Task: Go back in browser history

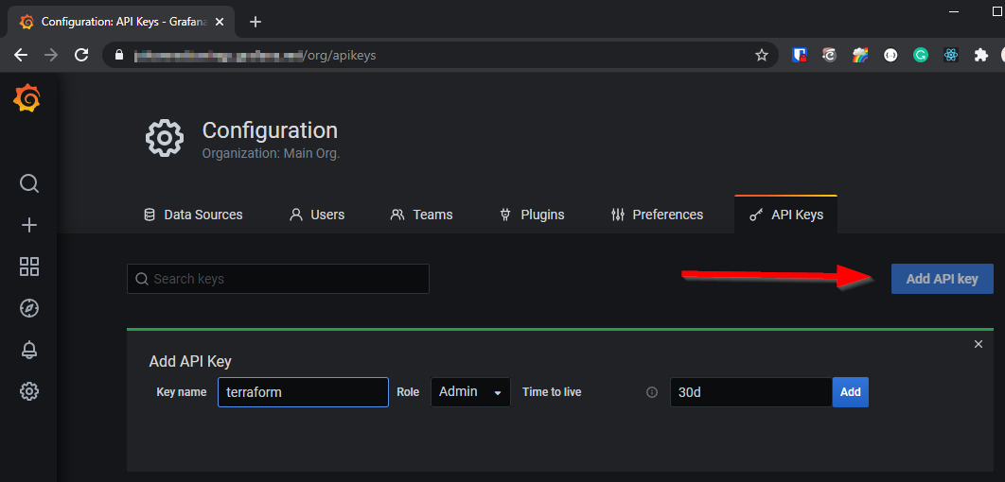Action: point(21,55)
